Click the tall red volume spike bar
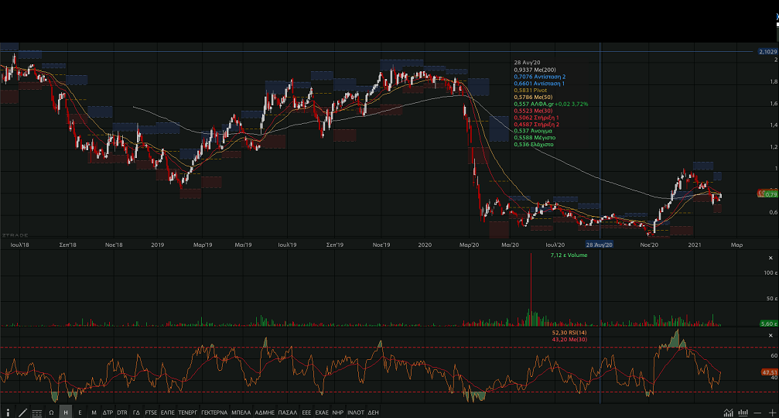The width and height of the screenshot is (779, 418). (x=531, y=286)
